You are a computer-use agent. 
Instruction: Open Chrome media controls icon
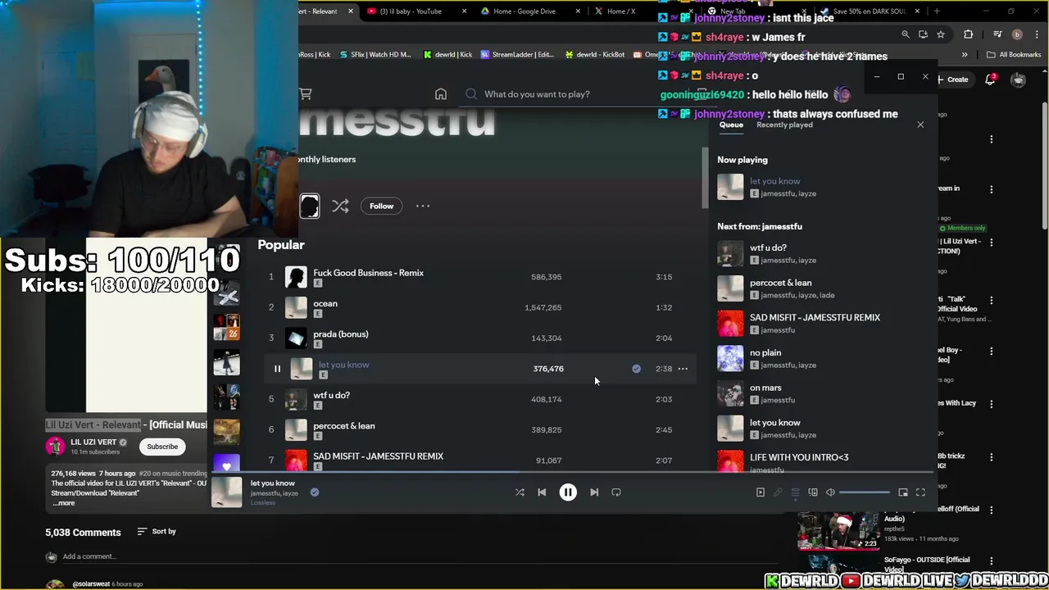click(x=997, y=34)
